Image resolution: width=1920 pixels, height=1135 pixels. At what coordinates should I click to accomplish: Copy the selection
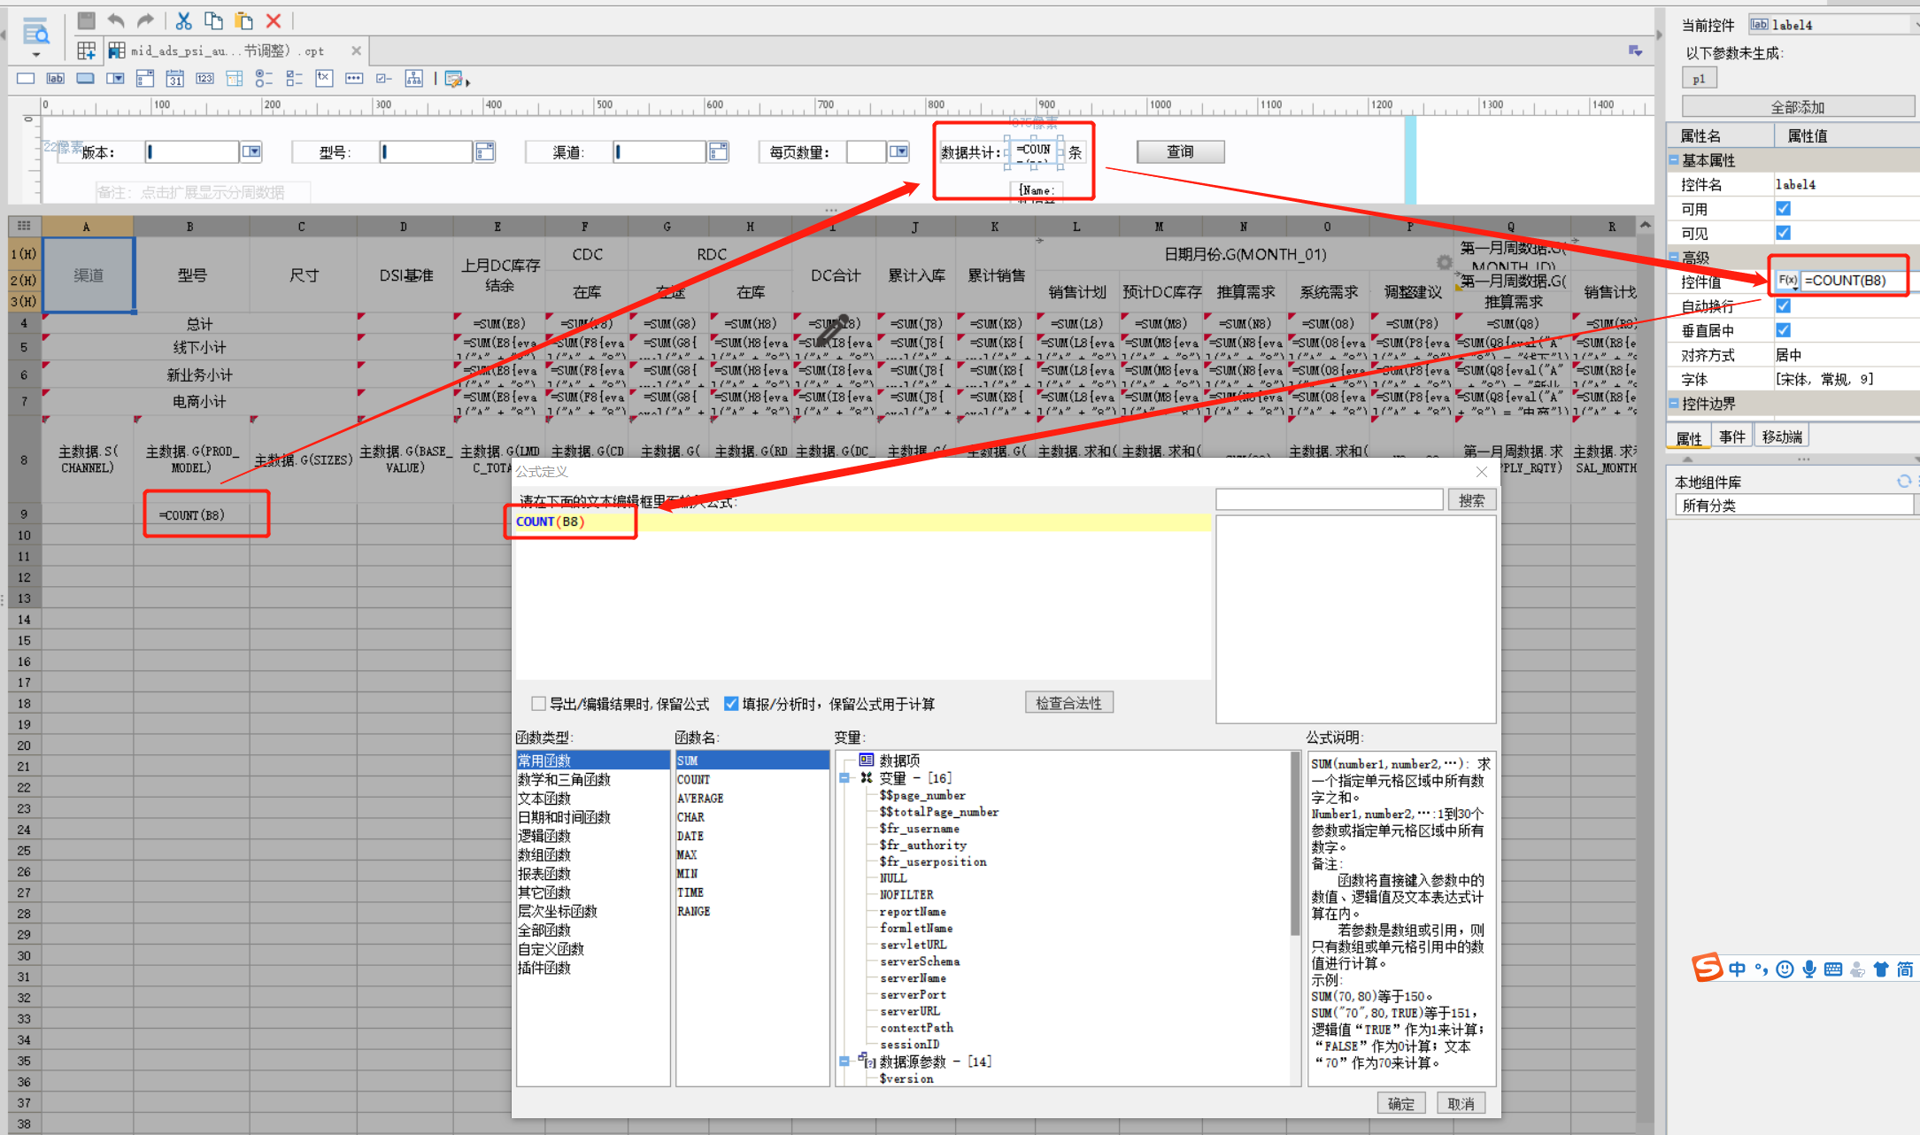213,20
